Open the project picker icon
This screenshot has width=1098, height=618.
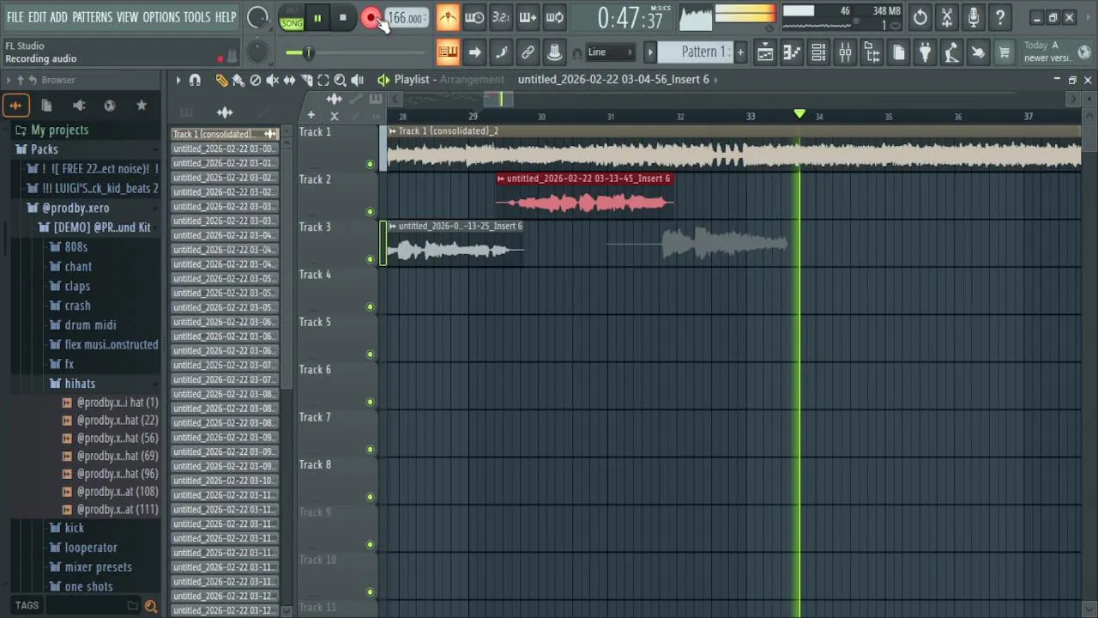pos(898,52)
